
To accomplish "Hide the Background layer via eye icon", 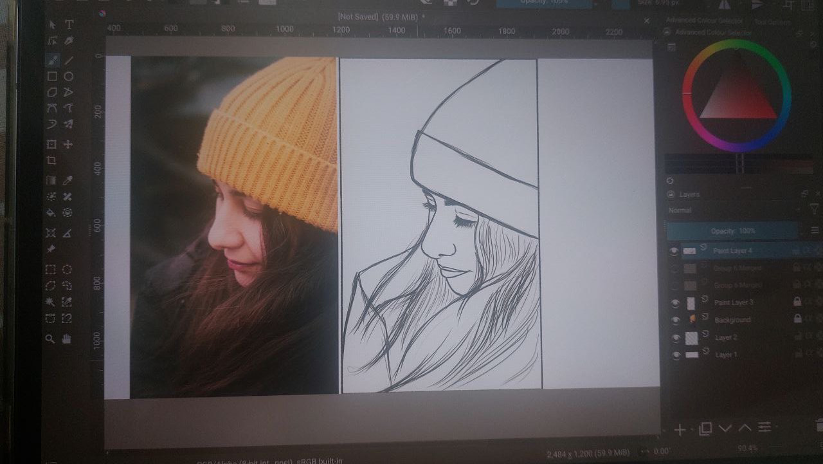I will point(675,320).
